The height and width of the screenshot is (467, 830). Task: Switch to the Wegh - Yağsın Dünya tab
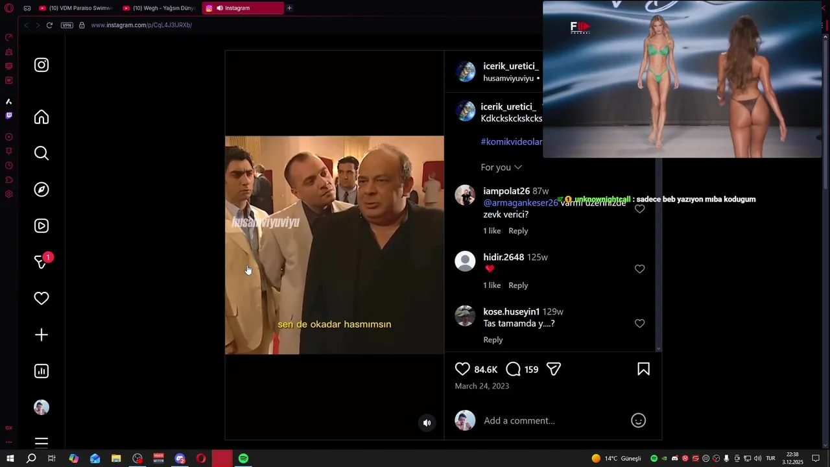pos(160,8)
